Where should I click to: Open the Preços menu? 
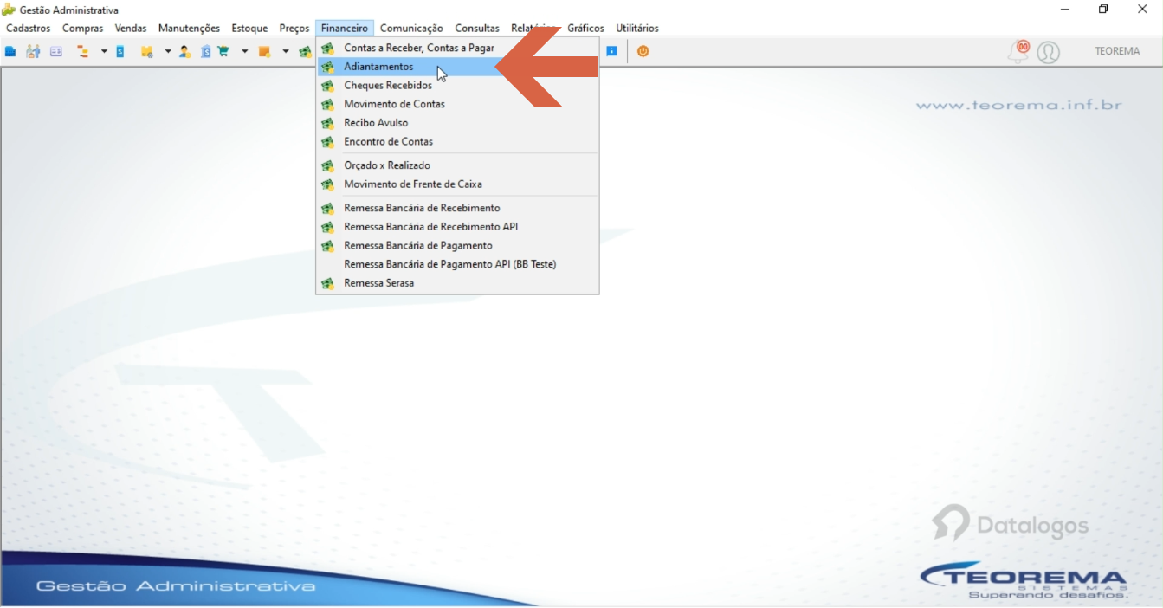294,29
